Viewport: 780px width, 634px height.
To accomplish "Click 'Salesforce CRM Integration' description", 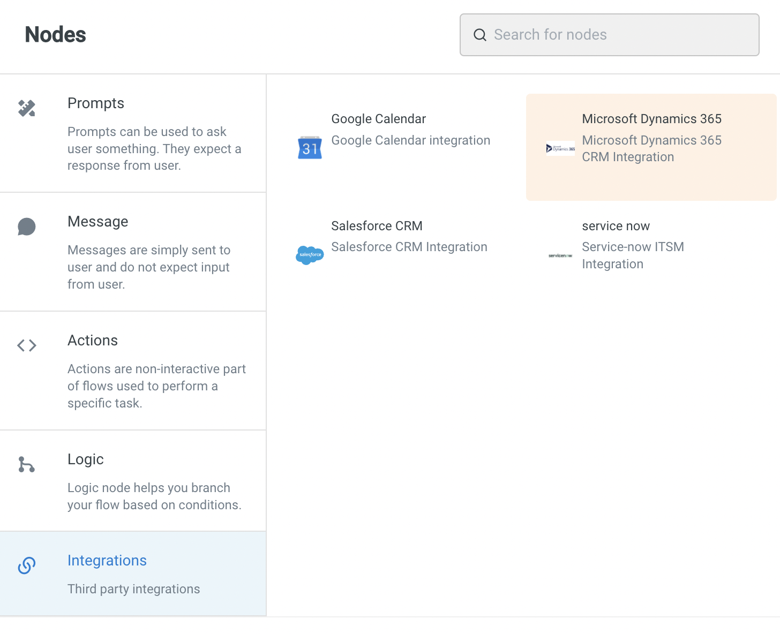I will 409,247.
